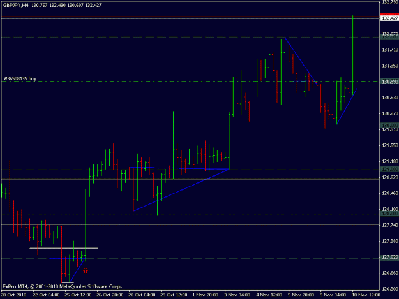Click price axis label 129.910
Viewport: 399px width, 299px height.
tap(389, 129)
